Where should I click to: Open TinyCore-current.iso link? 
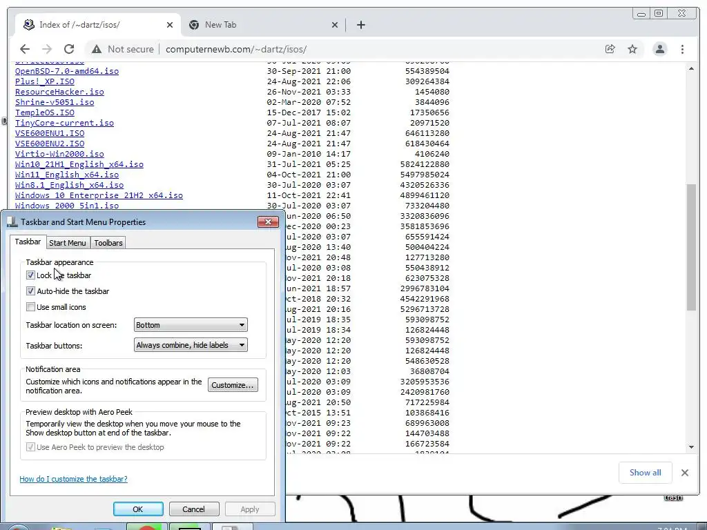tap(64, 123)
